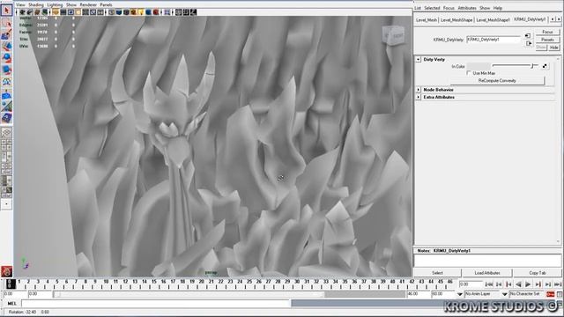
Task: Click the Load Attributes button
Action: (x=487, y=273)
